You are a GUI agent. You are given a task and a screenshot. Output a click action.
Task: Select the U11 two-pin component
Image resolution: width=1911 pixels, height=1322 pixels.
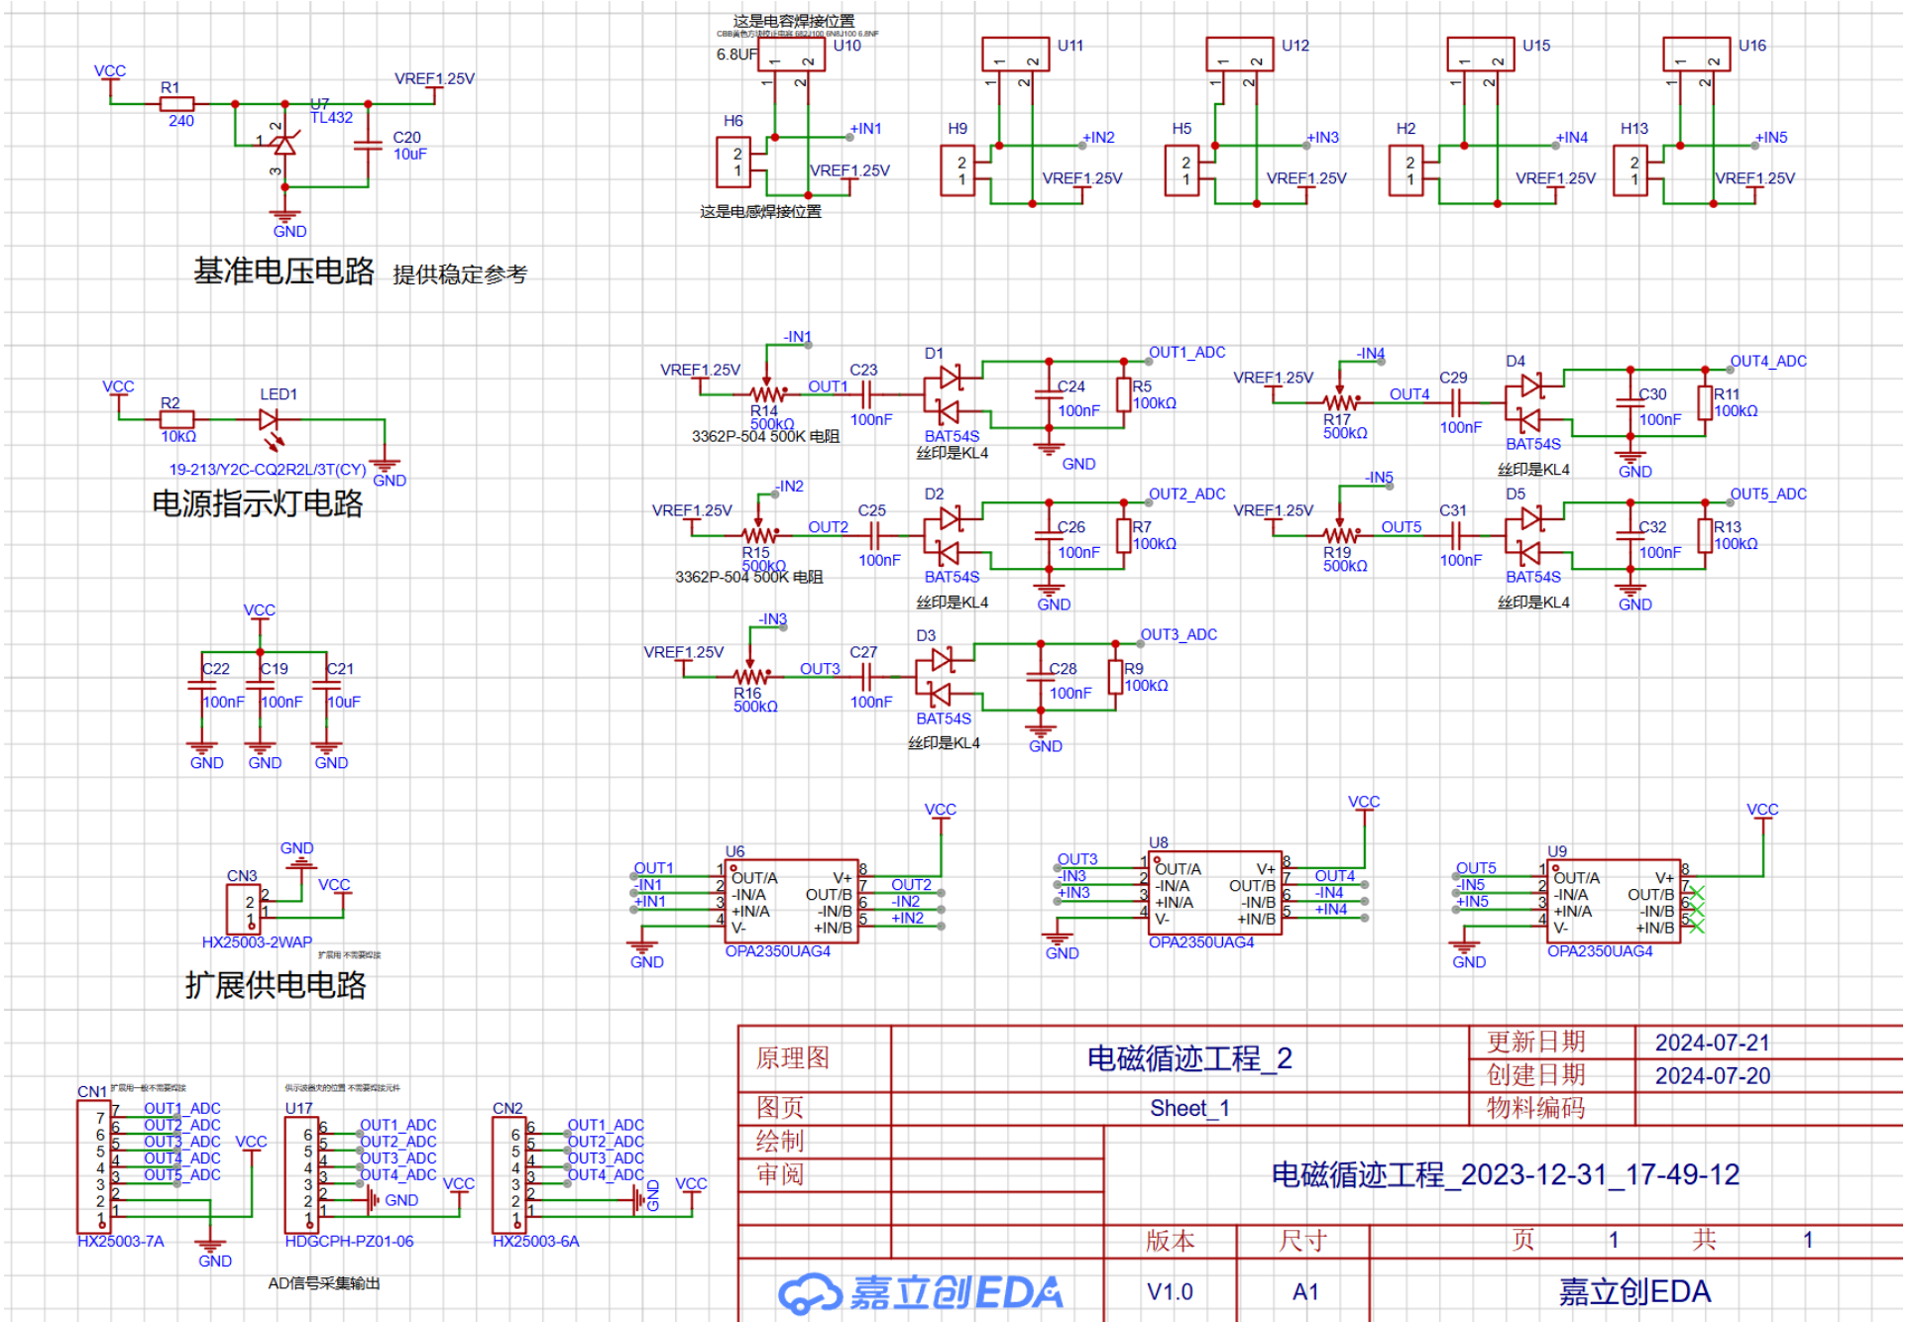tap(1018, 55)
